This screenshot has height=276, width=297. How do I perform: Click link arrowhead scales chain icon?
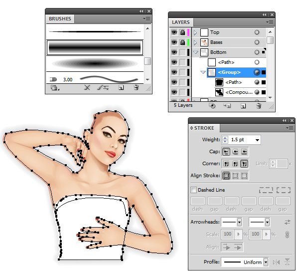click(287, 235)
